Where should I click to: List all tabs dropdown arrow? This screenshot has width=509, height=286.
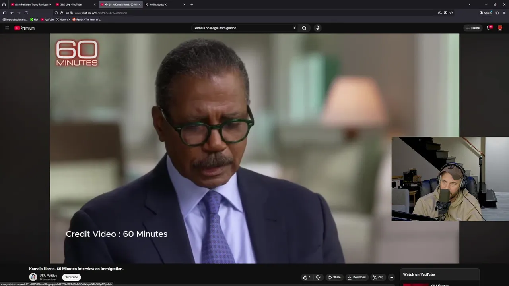(469, 4)
